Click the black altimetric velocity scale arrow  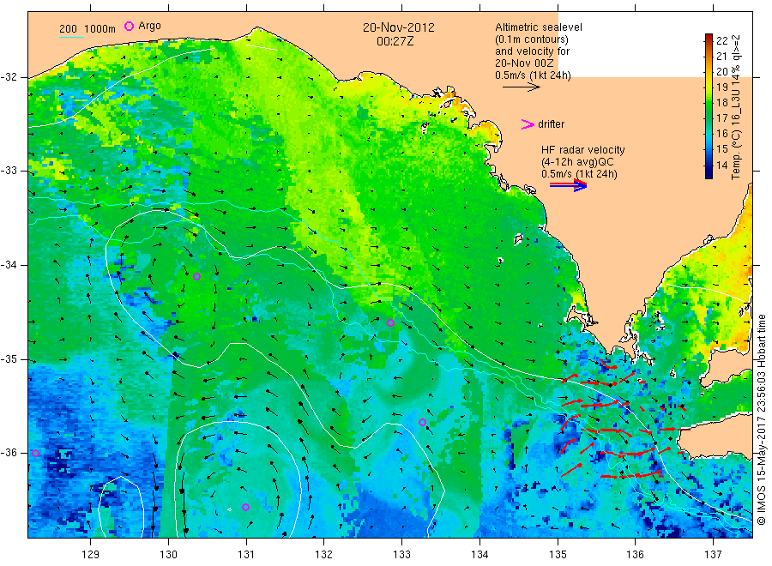point(521,87)
